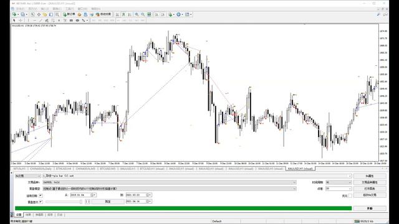Pause the visual backtest playback
This screenshot has width=399, height=224.
[87, 202]
